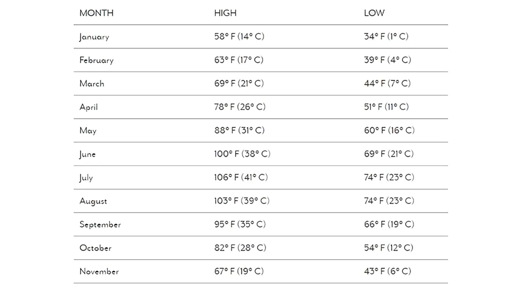Click the September month name

pyautogui.click(x=100, y=225)
